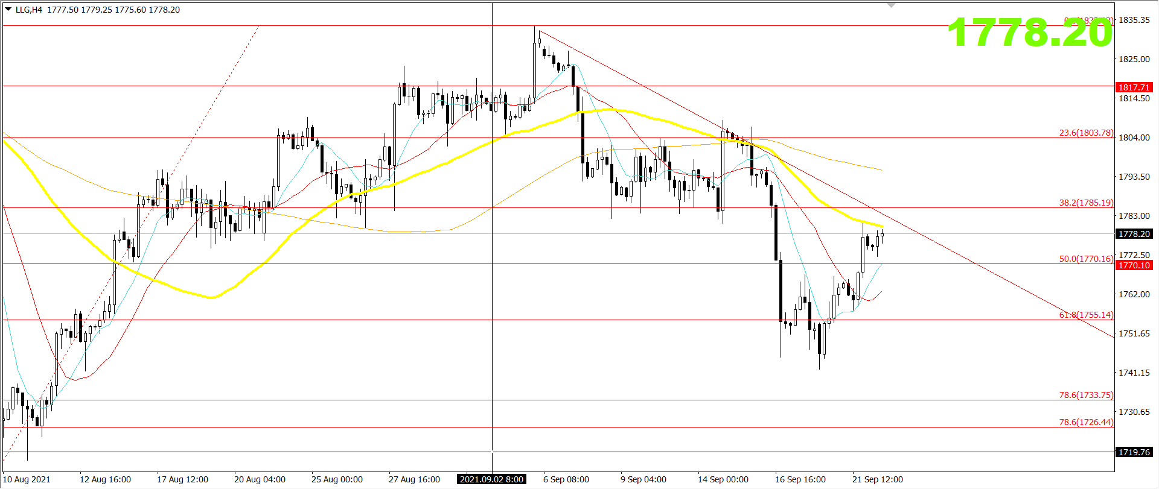Click the 78.6(1733.75) Fibonacci level label

coord(1086,395)
